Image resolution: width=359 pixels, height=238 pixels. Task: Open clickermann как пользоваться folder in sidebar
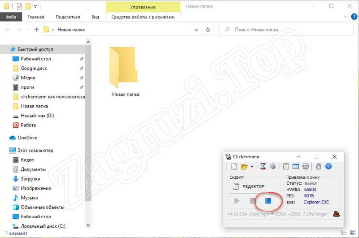pyautogui.click(x=53, y=97)
